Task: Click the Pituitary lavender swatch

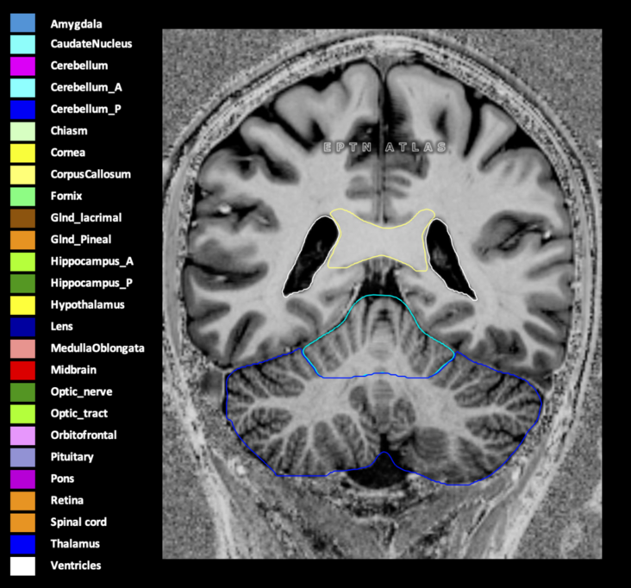Action: coord(22,458)
